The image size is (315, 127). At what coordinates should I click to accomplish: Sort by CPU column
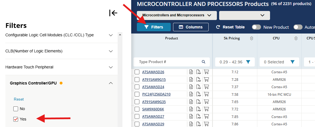click(296, 38)
